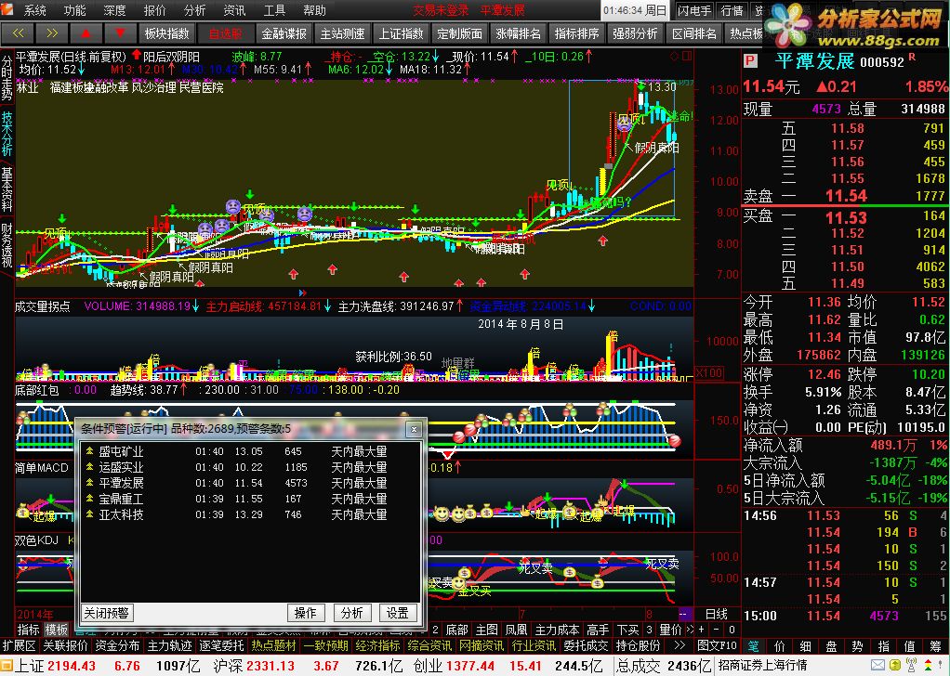Click the red diamond icon above the chart
Viewport: 950px width, 676px height.
point(674,57)
